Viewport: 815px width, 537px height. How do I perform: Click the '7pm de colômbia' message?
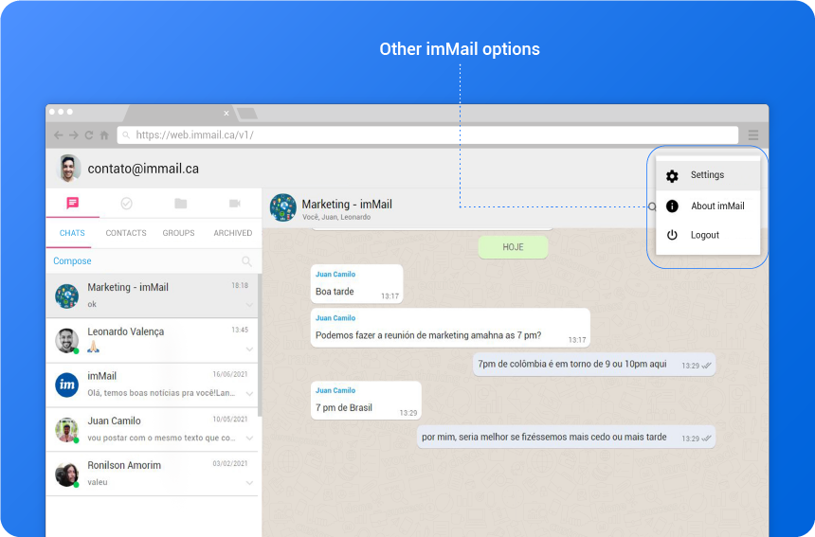[594, 365]
